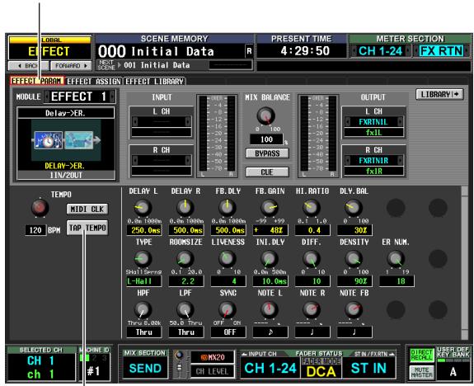474x386 pixels.
Task: Click the FB.DLY knob
Action: click(228, 208)
